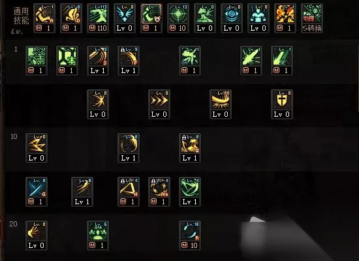Click the locked golden triangle skill with H hotkey
This screenshot has height=261, width=359.
pos(129,188)
